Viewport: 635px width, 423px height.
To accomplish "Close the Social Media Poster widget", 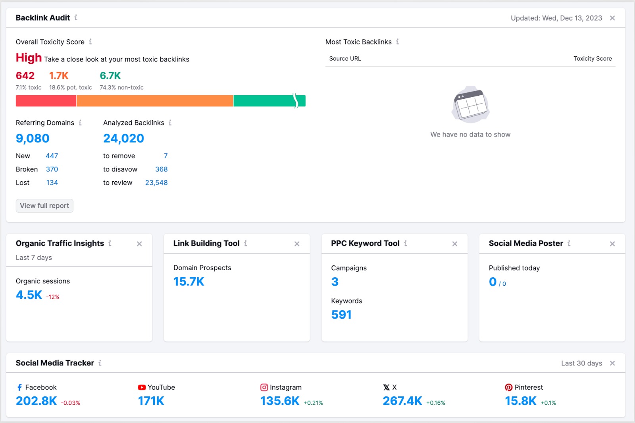I will tap(612, 244).
